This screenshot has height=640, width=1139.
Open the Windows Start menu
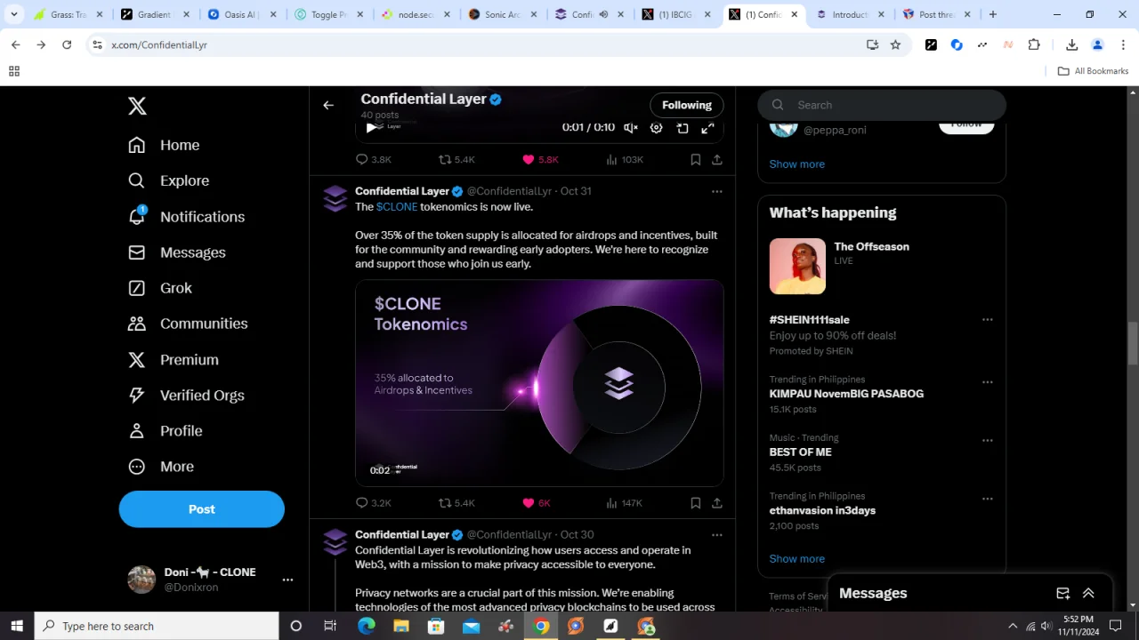tap(17, 626)
